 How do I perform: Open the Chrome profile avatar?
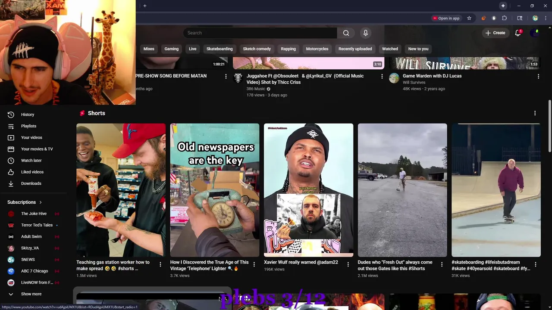[535, 18]
